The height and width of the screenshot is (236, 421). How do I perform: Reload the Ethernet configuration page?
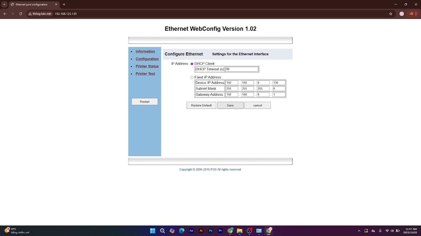click(x=21, y=14)
